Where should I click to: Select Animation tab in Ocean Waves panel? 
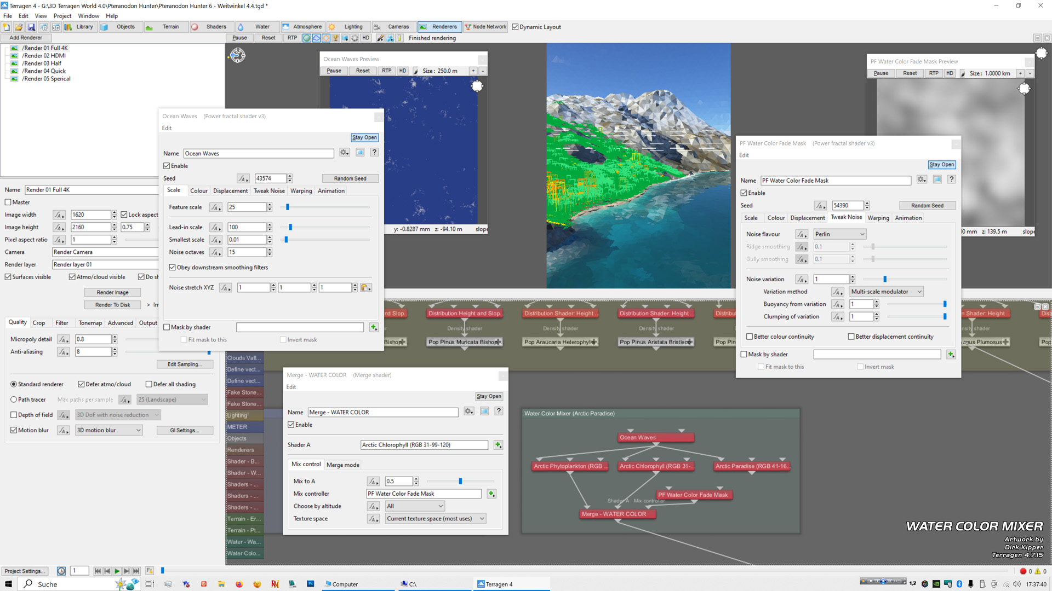pyautogui.click(x=331, y=190)
